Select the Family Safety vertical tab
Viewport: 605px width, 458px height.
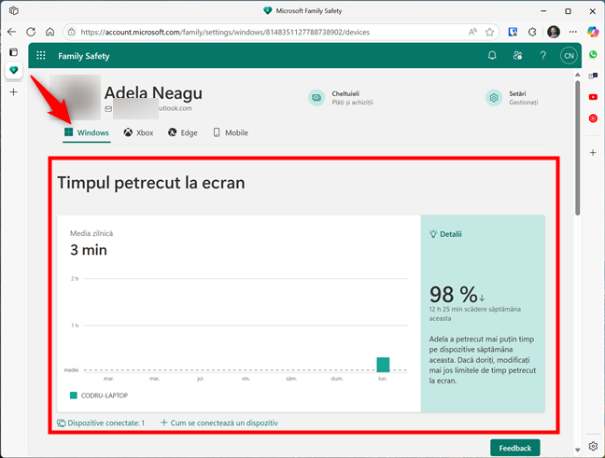[13, 70]
